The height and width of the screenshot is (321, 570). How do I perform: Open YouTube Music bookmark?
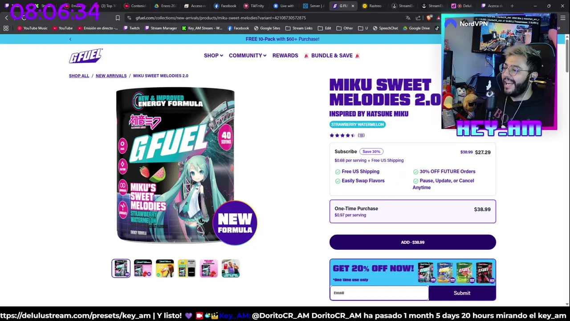(x=33, y=28)
